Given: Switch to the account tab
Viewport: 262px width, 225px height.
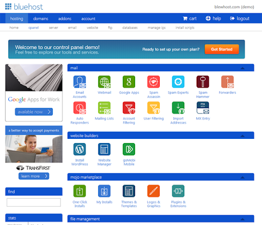Looking at the screenshot, I should click(x=88, y=18).
